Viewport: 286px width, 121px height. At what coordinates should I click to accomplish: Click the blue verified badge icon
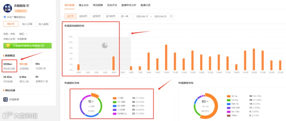[x=4, y=17]
